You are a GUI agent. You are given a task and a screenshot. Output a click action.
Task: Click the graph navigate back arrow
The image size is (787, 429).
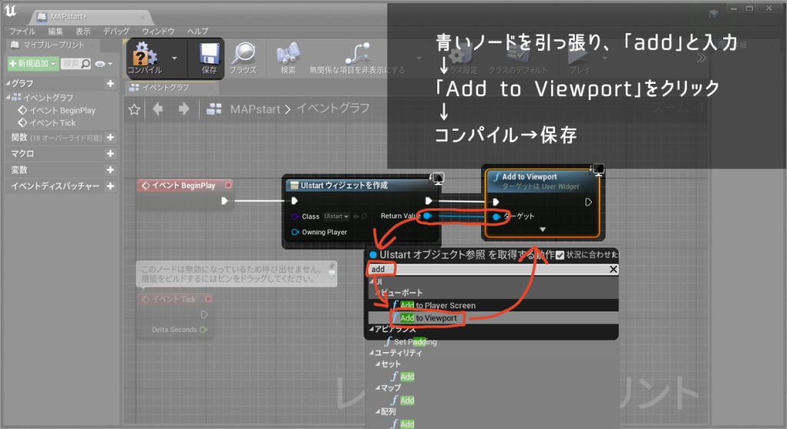[x=158, y=109]
